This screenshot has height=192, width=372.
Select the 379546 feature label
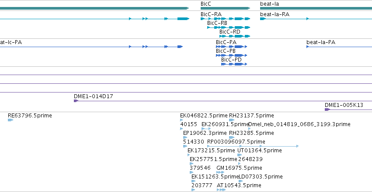(200, 168)
